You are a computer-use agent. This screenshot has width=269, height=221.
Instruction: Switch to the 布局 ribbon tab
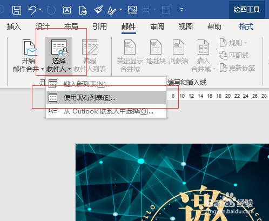point(71,27)
